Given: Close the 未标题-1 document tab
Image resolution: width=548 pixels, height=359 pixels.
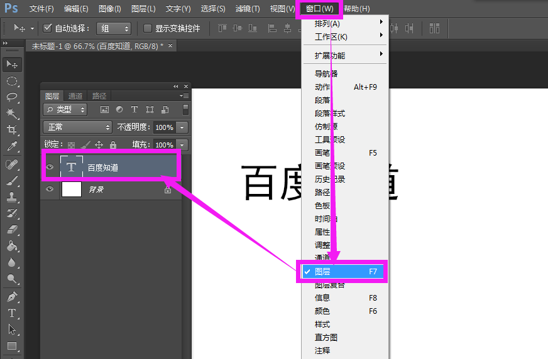Looking at the screenshot, I should tap(170, 45).
